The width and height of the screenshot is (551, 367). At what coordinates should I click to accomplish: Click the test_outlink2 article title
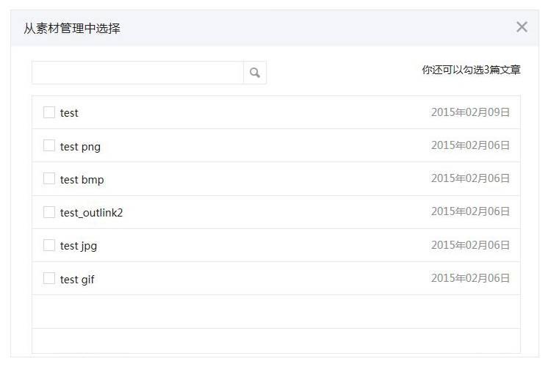click(91, 213)
